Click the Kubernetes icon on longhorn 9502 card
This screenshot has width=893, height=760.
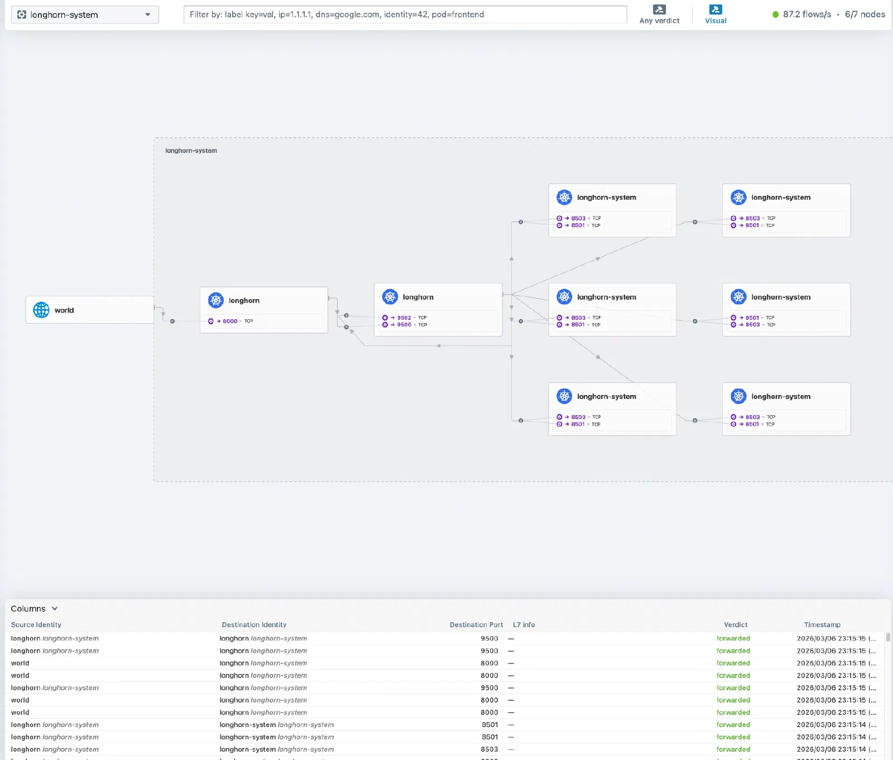click(390, 297)
